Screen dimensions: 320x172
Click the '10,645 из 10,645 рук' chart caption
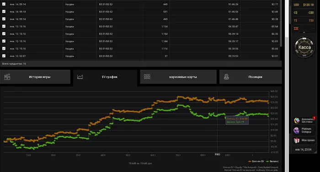(x=140, y=163)
